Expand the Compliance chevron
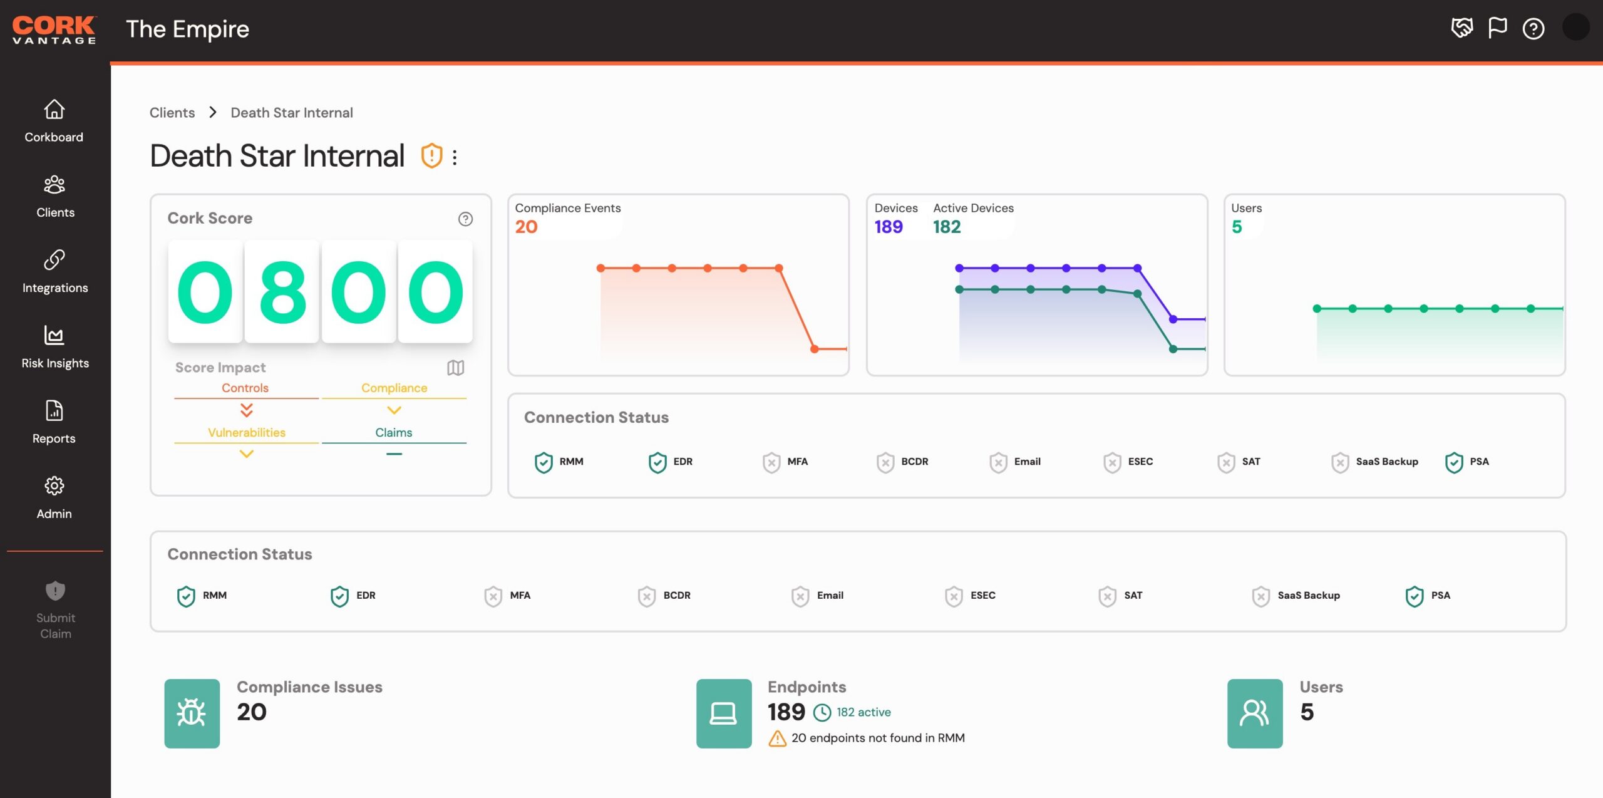The height and width of the screenshot is (798, 1603). pyautogui.click(x=394, y=410)
